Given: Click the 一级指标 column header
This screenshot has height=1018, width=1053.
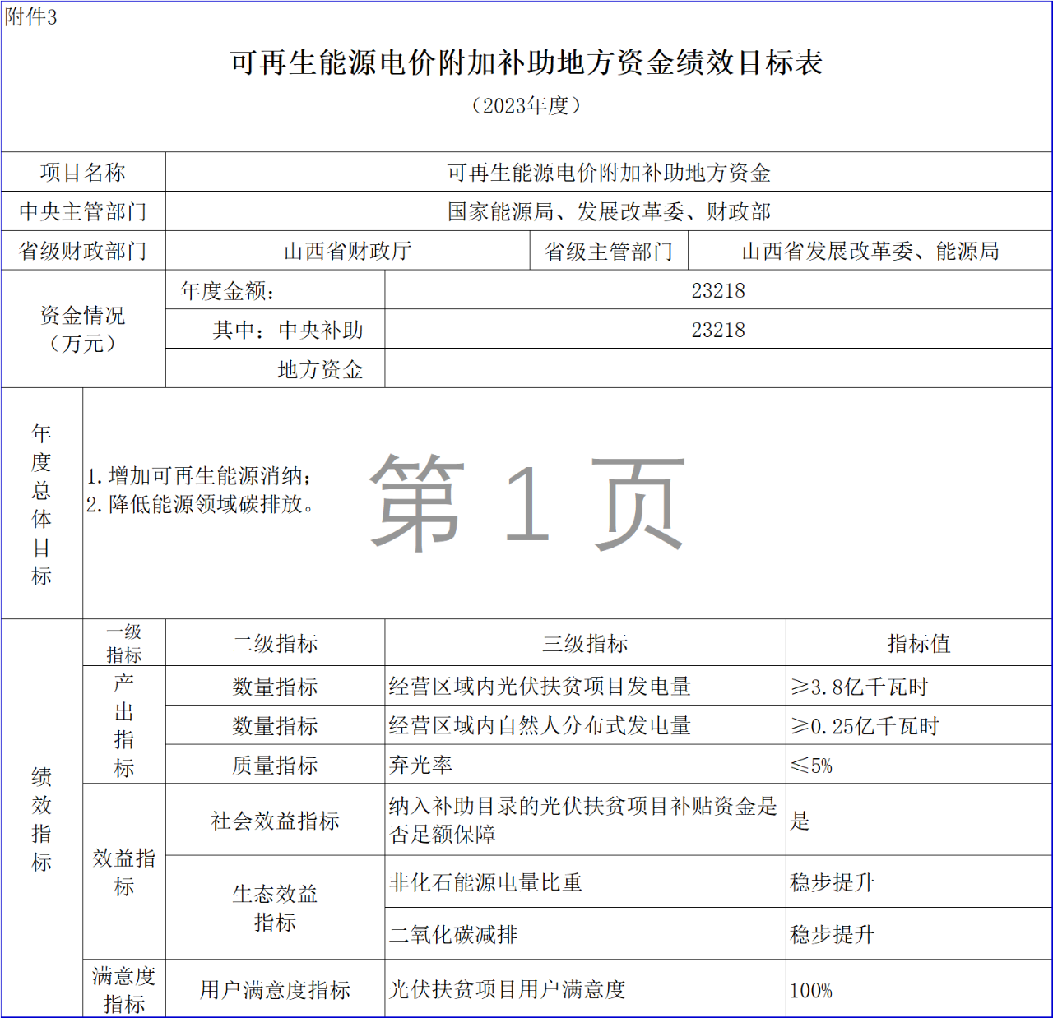Looking at the screenshot, I should [x=124, y=643].
